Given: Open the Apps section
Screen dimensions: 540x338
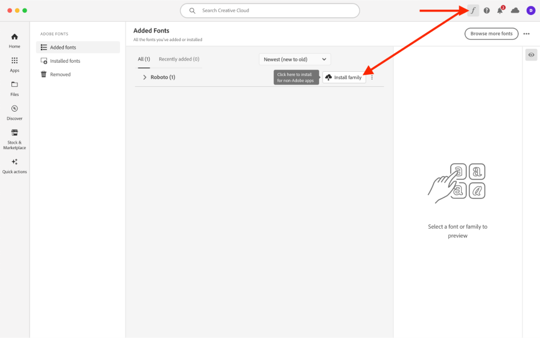Looking at the screenshot, I should click(x=14, y=65).
